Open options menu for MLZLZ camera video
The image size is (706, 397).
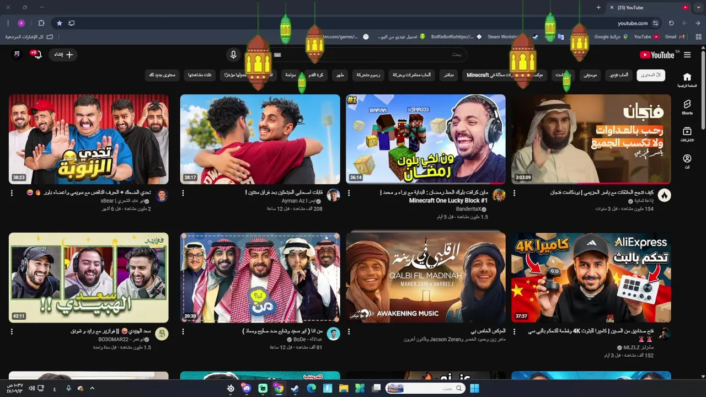coord(514,332)
